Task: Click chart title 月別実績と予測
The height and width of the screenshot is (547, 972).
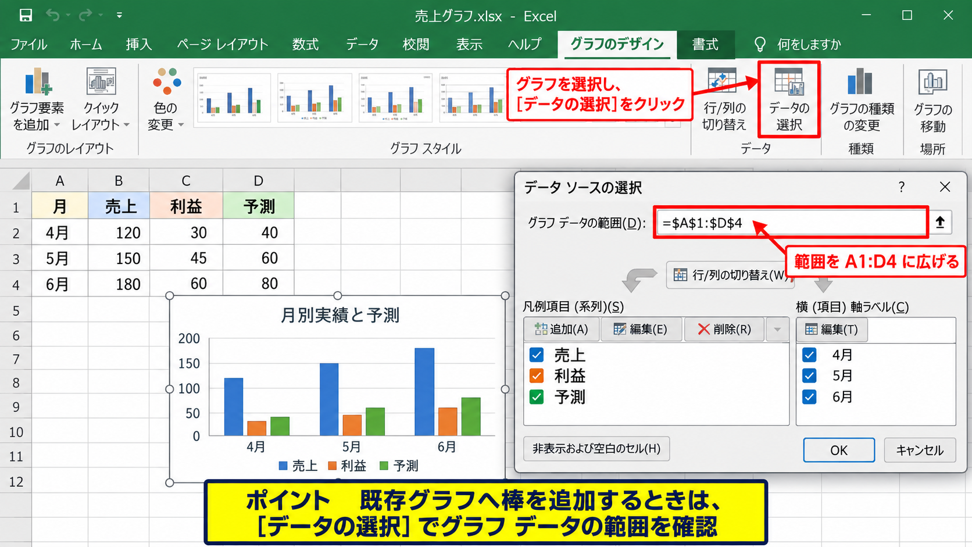Action: tap(340, 315)
